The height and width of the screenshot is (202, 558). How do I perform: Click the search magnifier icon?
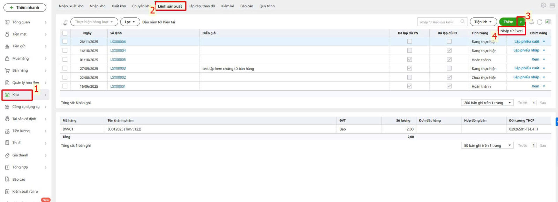point(462,22)
